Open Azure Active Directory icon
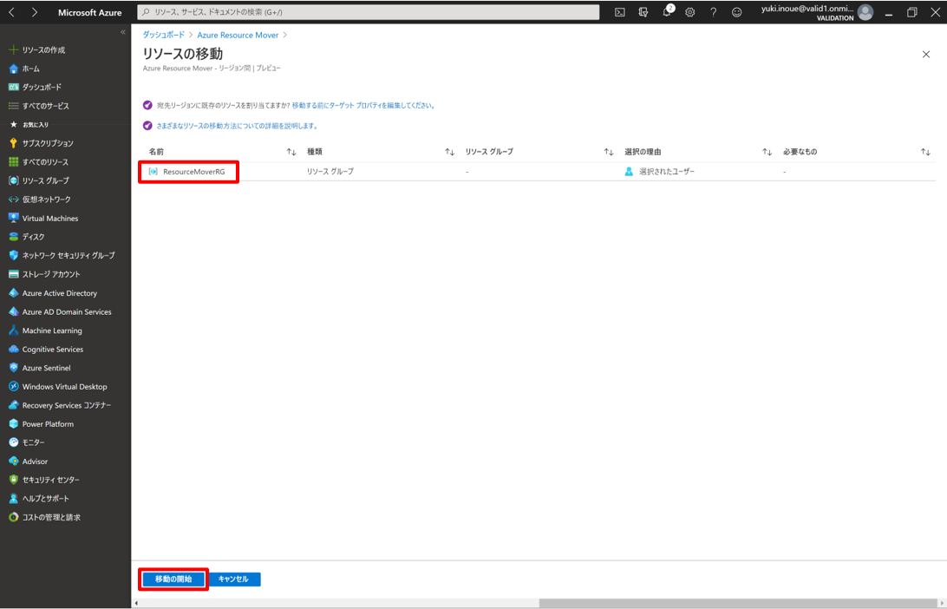This screenshot has height=609, width=947. click(x=13, y=293)
